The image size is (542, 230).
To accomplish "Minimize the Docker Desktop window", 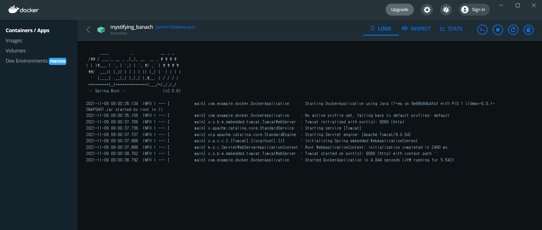I will 501,5.
